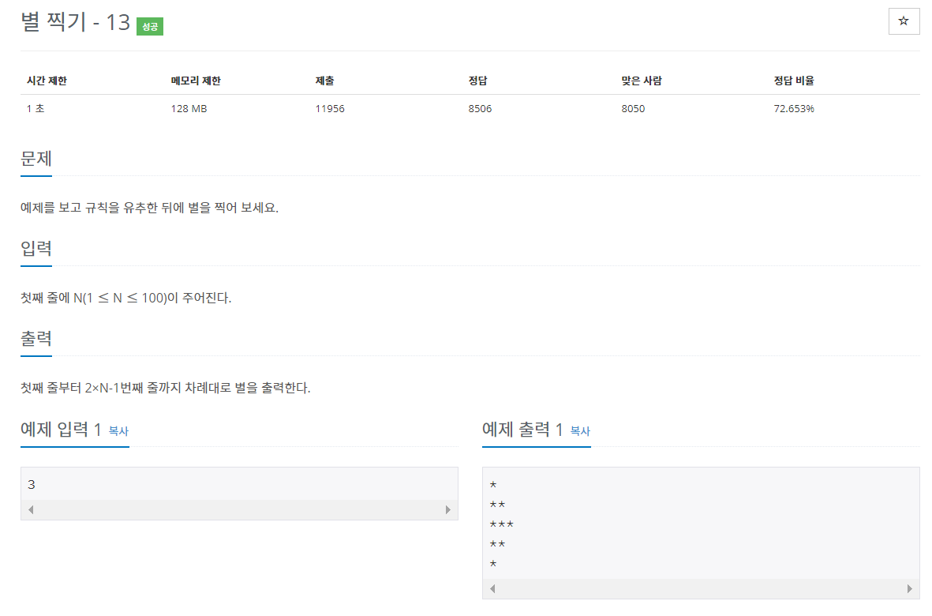Image resolution: width=932 pixels, height=616 pixels.
Task: Click the 시간 제한 column header
Action: [x=47, y=81]
